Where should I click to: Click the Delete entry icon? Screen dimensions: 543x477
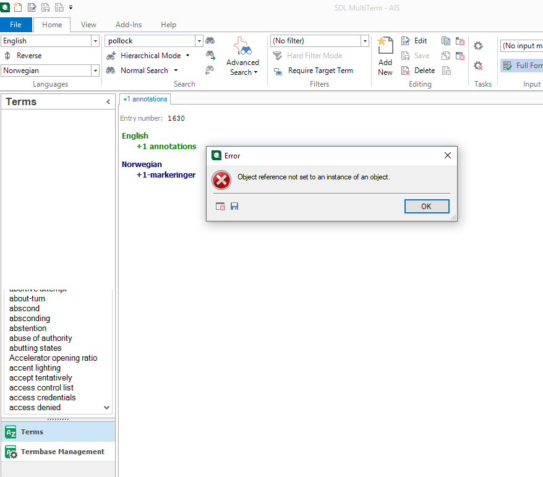406,71
